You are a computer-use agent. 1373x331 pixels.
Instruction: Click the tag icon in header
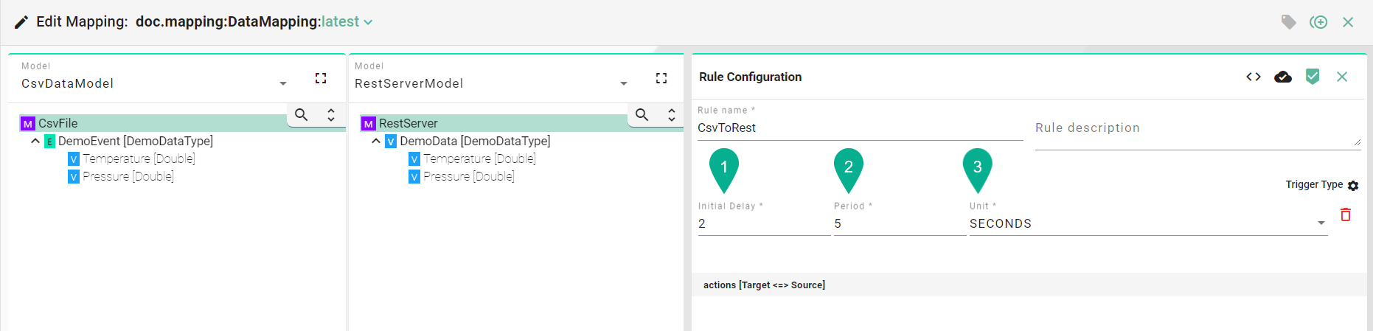(1288, 22)
